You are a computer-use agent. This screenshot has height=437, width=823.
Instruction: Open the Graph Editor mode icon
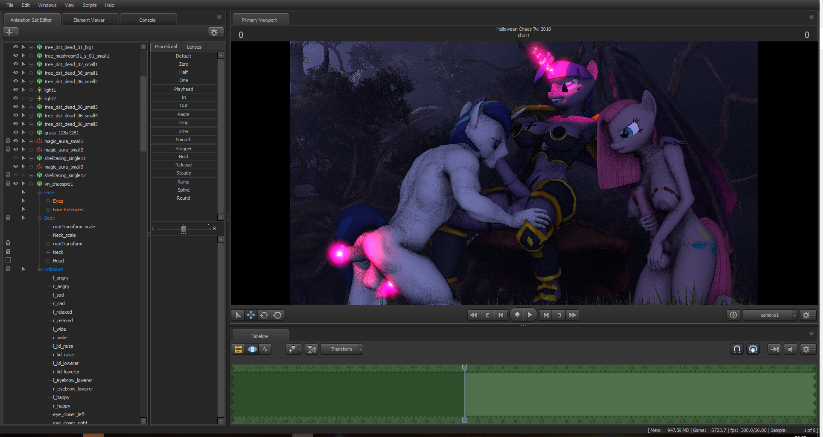pos(266,349)
